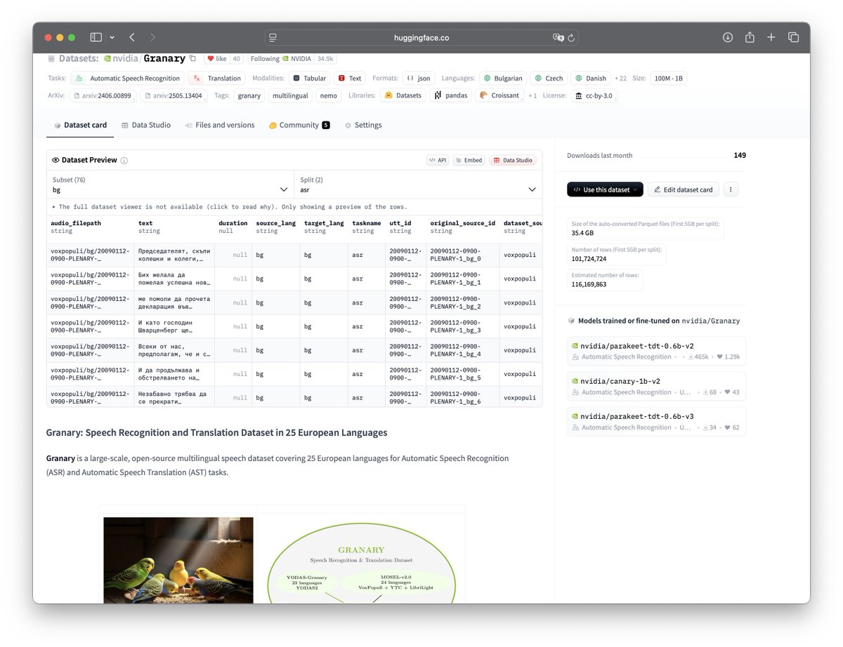This screenshot has width=843, height=647.
Task: Click the huggingface.co address bar
Action: 421,38
